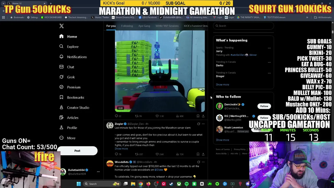Open more options for WoodsBets' post
Viewport: 334px width, 188px height.
click(x=203, y=162)
